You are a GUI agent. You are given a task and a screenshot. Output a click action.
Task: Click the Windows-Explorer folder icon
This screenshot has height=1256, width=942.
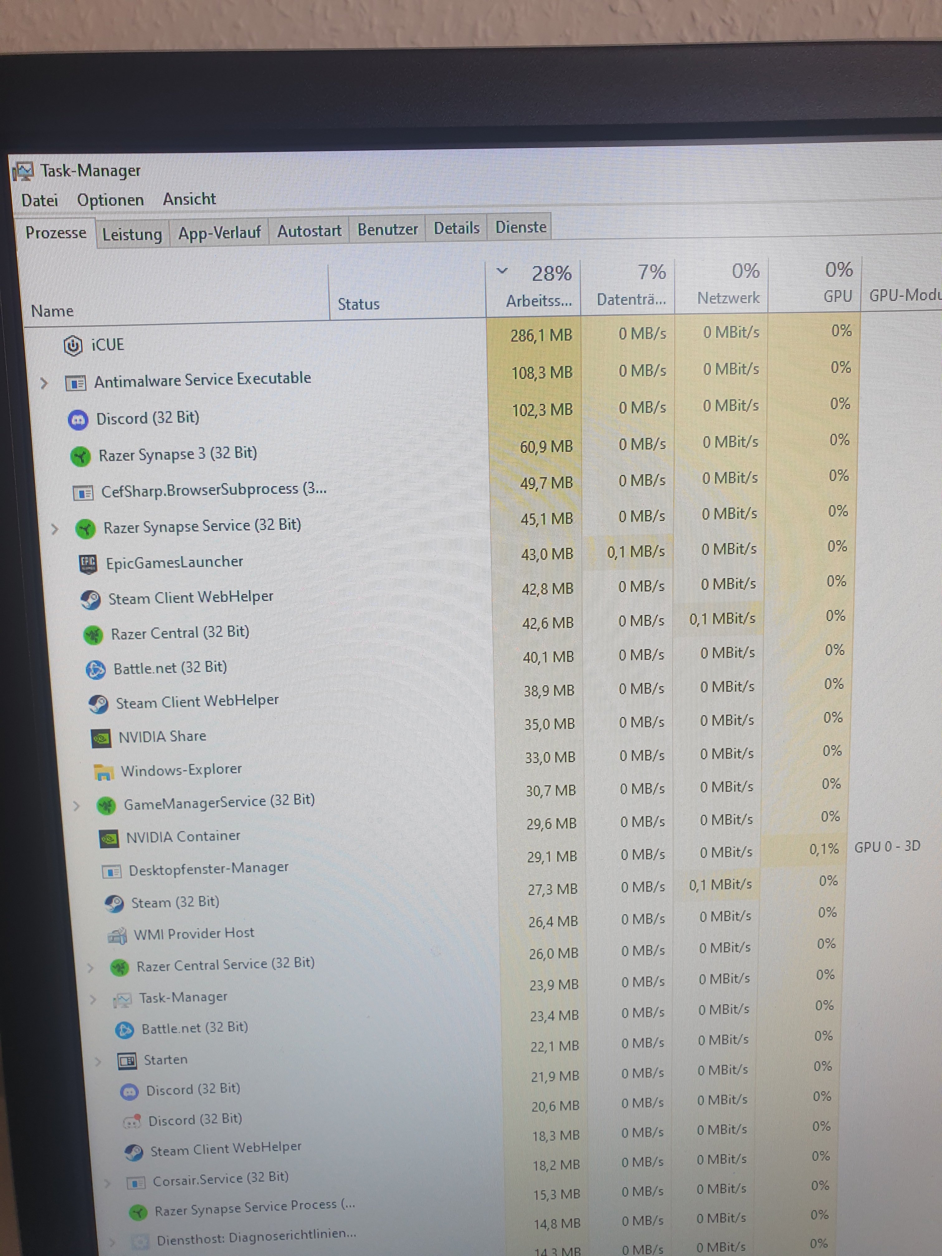pos(103,772)
